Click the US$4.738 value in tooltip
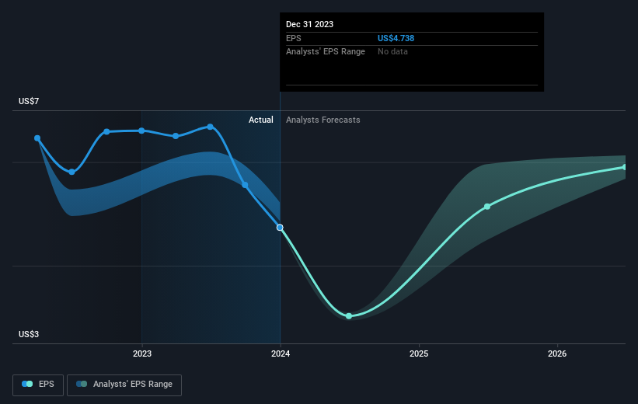Screen dimensions: 638x404 tap(396, 38)
